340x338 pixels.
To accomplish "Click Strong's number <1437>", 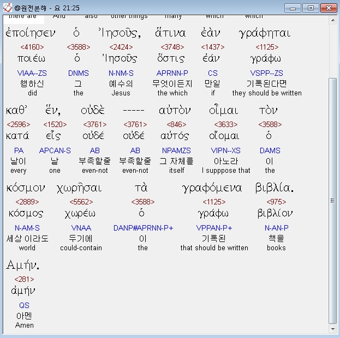I will [213, 47].
